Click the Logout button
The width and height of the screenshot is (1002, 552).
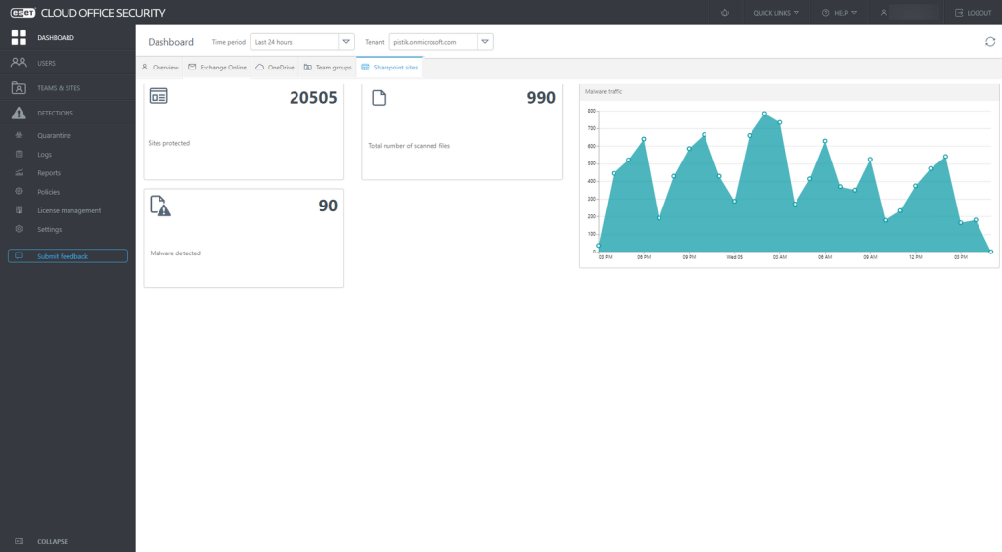973,13
